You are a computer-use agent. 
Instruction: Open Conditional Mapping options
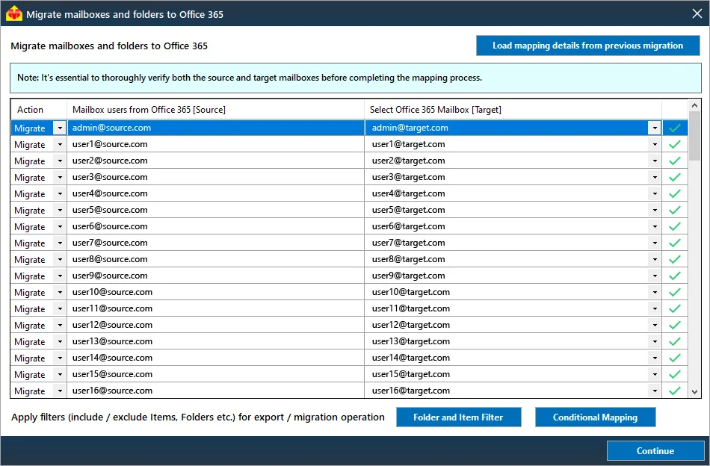point(595,417)
